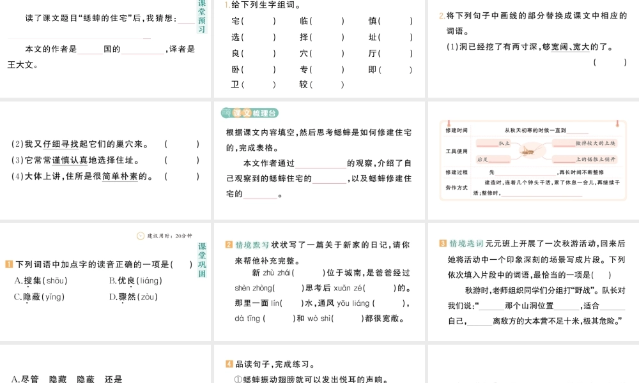The width and height of the screenshot is (639, 383).
Task: Open the slide titled 给下列生字组词
Action: (x=319, y=49)
